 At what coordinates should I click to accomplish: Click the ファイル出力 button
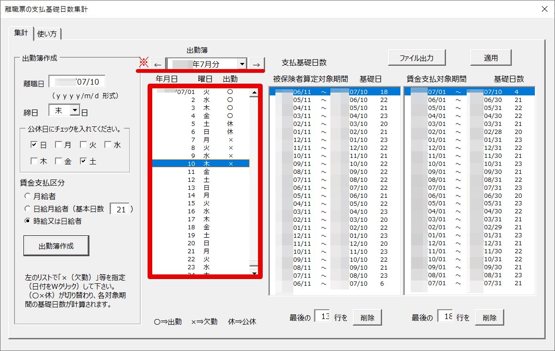(x=417, y=58)
